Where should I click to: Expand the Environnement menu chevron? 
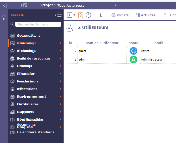[60, 96]
